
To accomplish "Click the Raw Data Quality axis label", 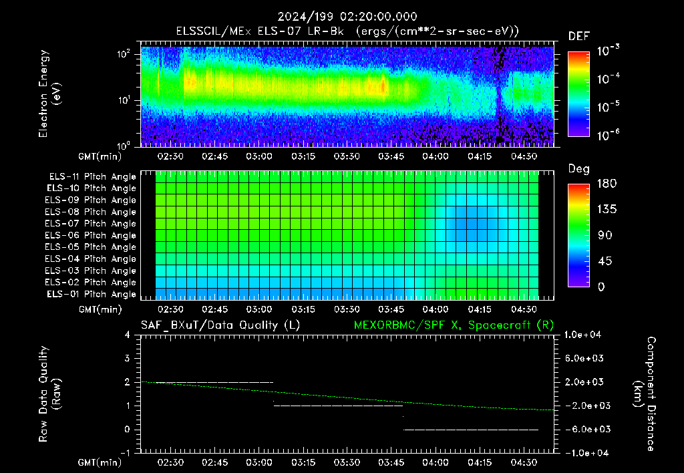I will [x=49, y=394].
